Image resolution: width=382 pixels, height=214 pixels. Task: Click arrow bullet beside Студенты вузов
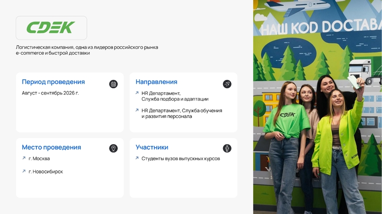point(137,158)
